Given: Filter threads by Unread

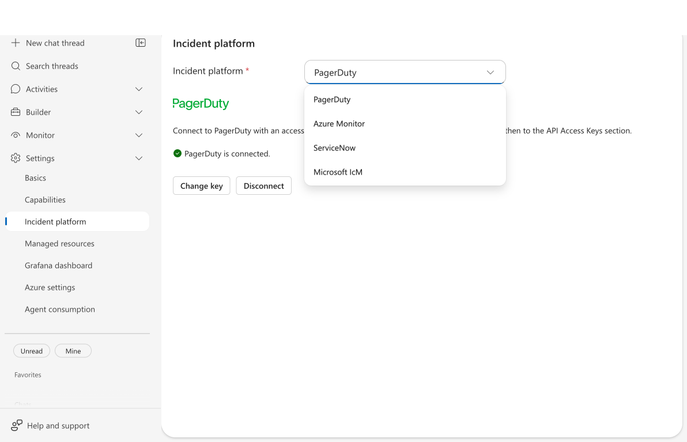Looking at the screenshot, I should coord(32,351).
